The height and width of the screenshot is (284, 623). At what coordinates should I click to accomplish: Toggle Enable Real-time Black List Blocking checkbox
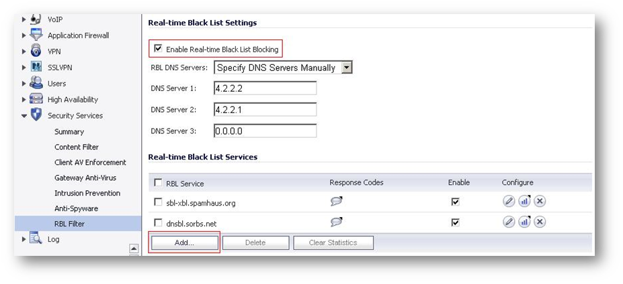pos(158,48)
